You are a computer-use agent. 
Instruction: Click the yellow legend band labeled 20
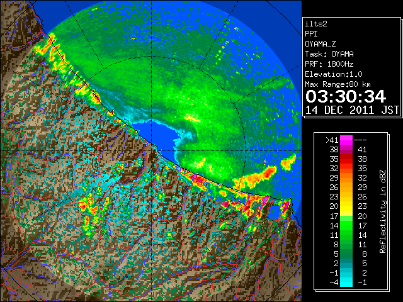point(346,206)
